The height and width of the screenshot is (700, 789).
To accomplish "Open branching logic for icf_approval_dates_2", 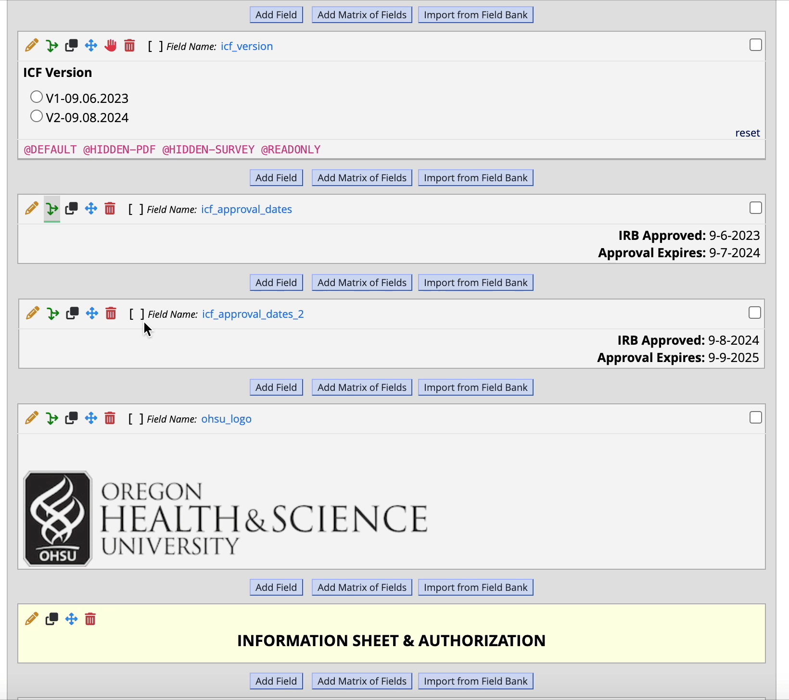I will point(53,313).
